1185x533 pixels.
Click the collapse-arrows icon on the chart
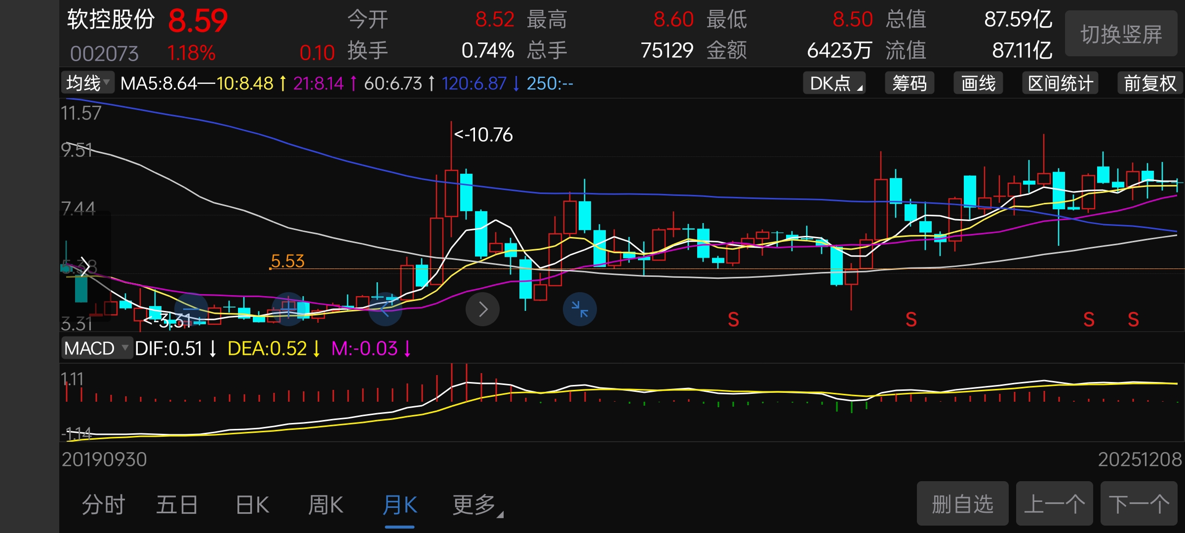point(580,309)
